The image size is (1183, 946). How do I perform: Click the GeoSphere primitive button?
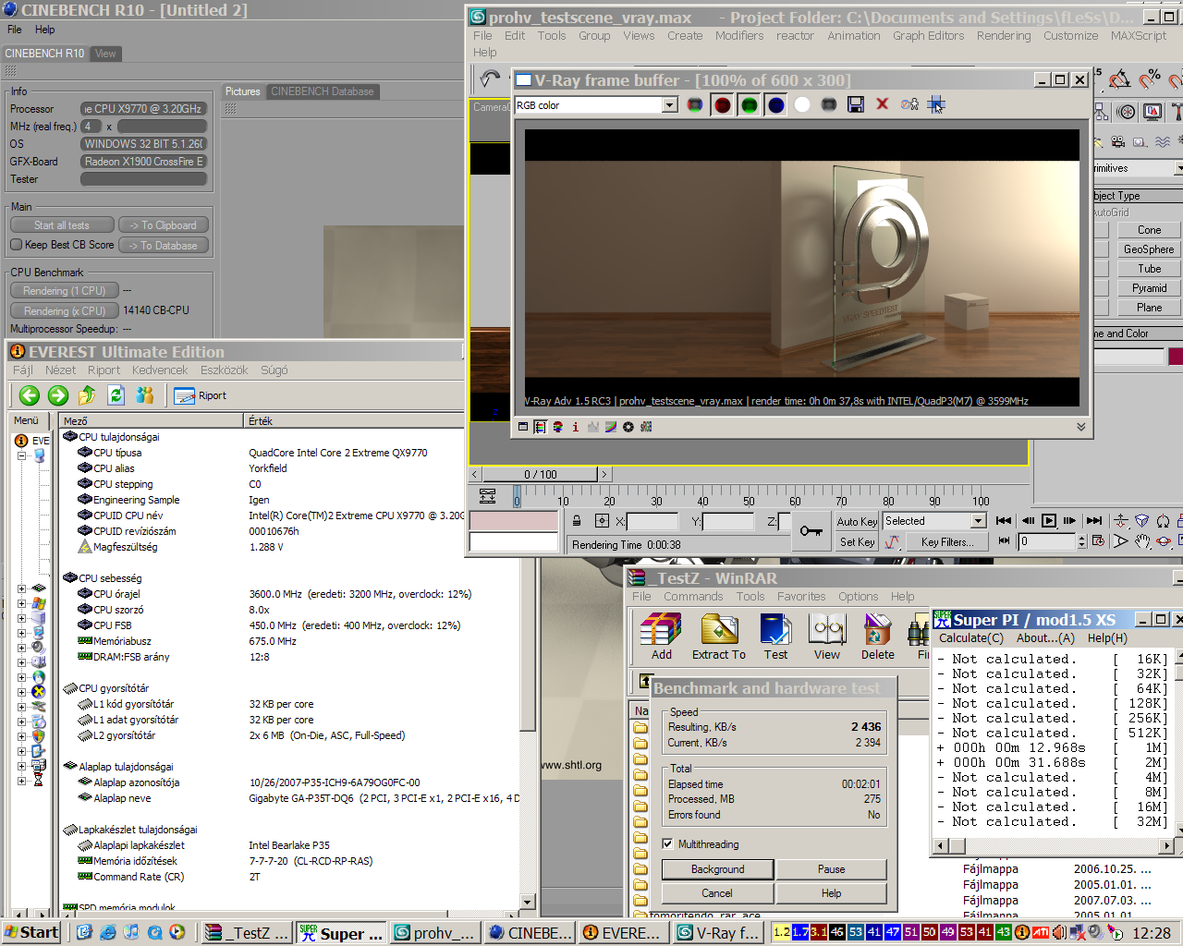[x=1149, y=249]
